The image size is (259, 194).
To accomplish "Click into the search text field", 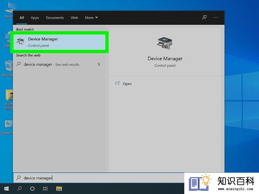I will coord(99,178).
